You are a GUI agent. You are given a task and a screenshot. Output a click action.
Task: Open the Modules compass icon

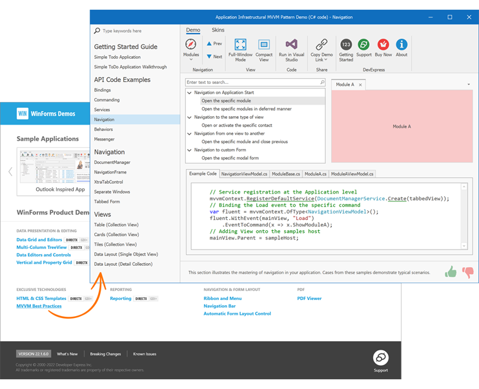(190, 45)
